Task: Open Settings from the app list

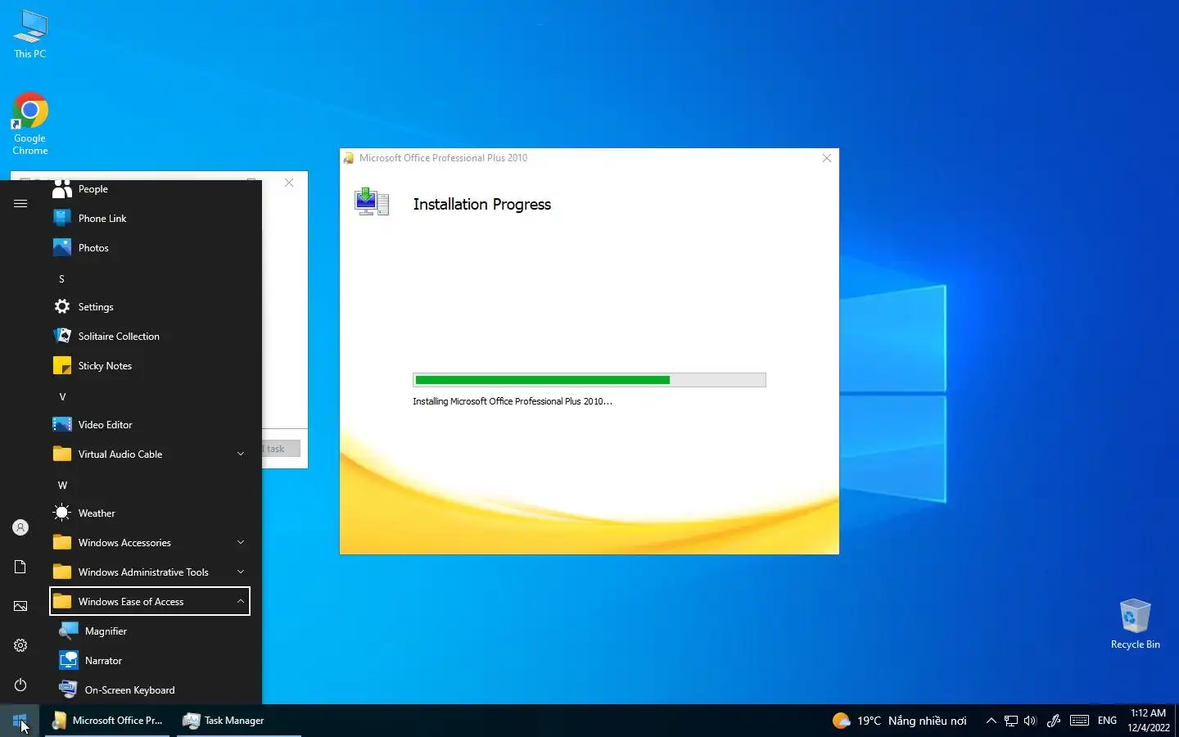Action: (150, 307)
